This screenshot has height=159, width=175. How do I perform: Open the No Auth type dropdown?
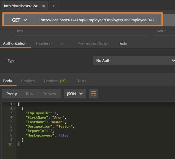[x=134, y=61]
